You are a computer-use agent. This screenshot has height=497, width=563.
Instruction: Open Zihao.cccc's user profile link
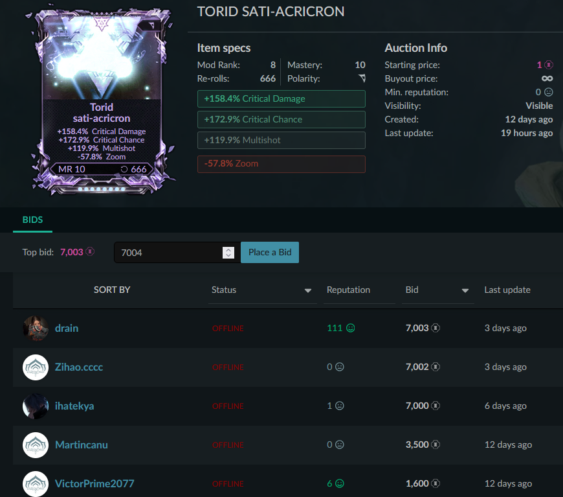(79, 367)
